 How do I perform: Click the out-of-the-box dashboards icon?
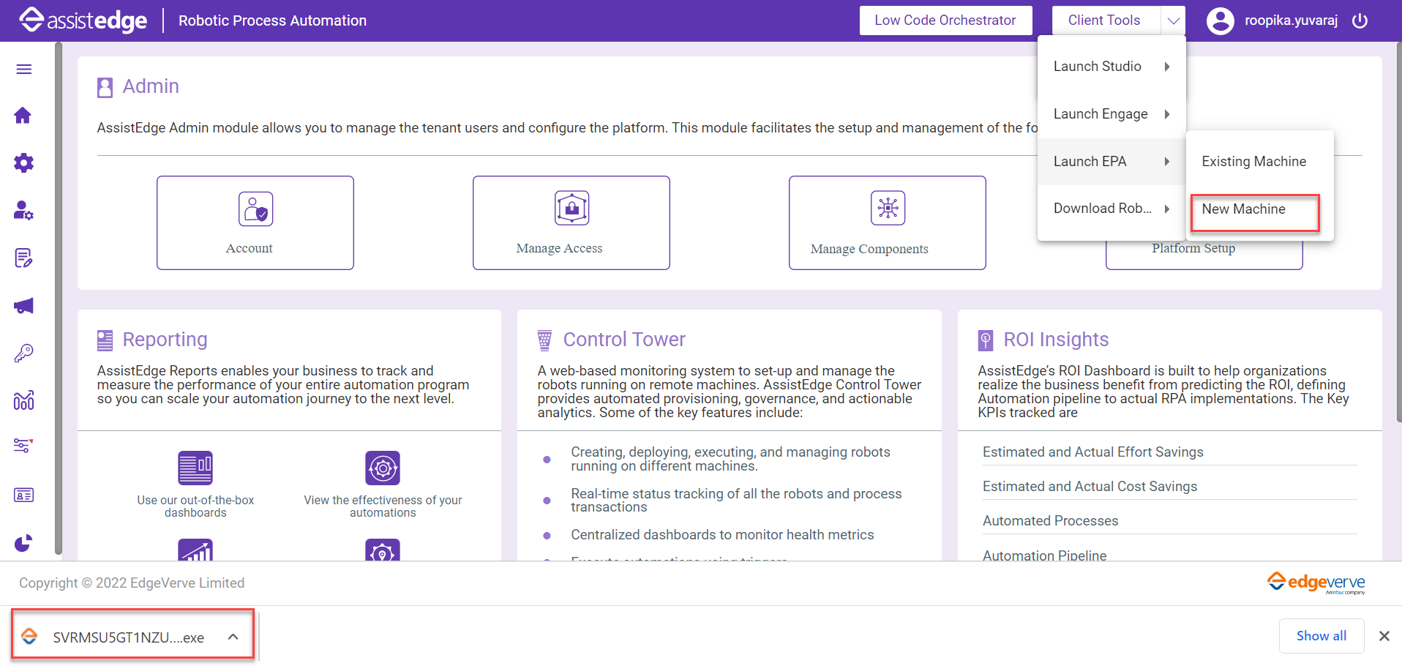195,468
